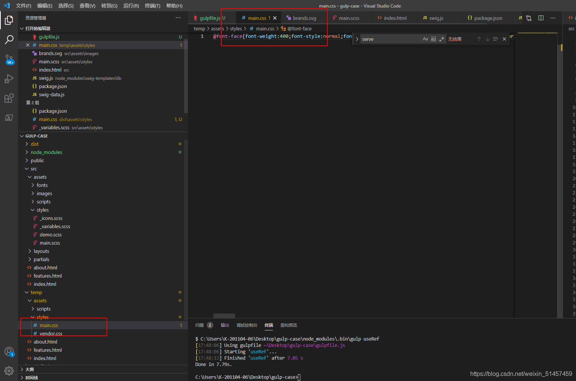Go to previous match arrow in find widget
This screenshot has height=381, width=576.
(479, 39)
